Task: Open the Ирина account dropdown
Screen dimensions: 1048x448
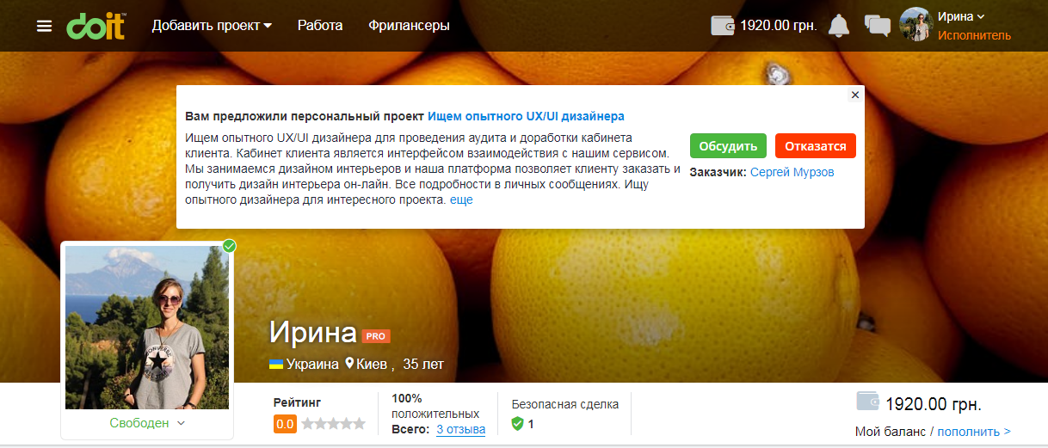Action: [961, 16]
